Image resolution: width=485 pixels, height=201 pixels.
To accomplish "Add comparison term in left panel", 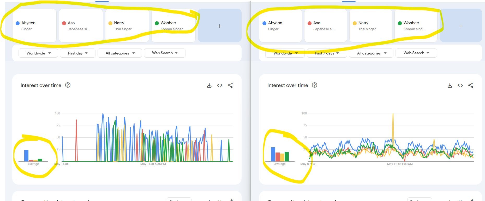I will [220, 26].
